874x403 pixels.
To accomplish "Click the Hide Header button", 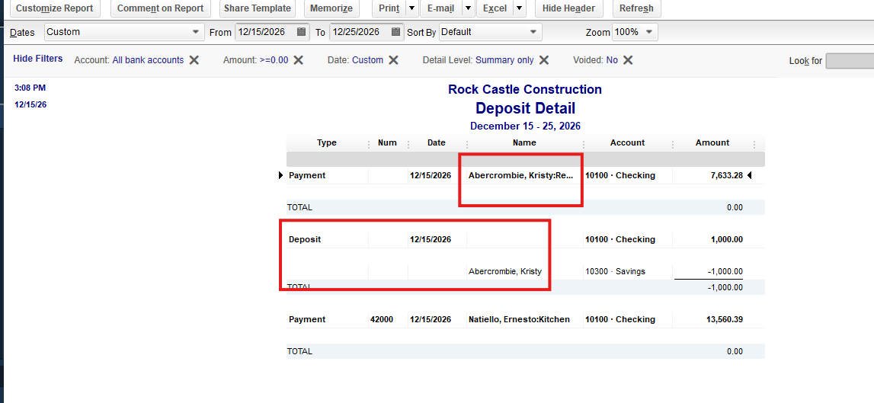I will point(568,8).
